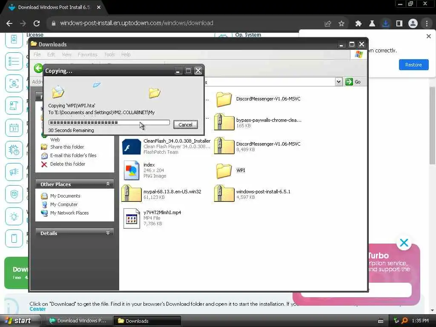This screenshot has width=436, height=327.
Task: Close the Turbo advertisement with X
Action: (404, 243)
